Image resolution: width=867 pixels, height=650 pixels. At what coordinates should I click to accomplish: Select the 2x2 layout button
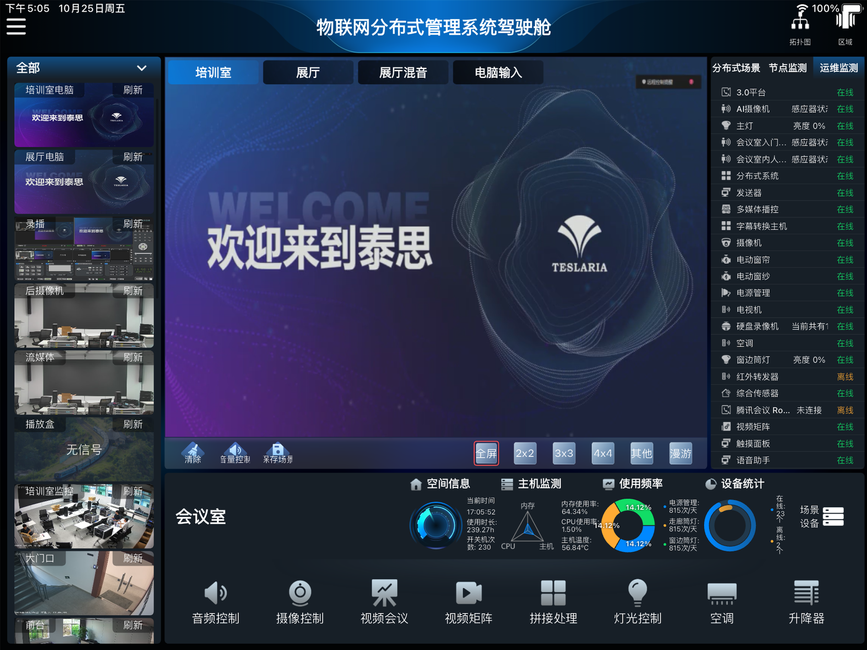point(525,453)
